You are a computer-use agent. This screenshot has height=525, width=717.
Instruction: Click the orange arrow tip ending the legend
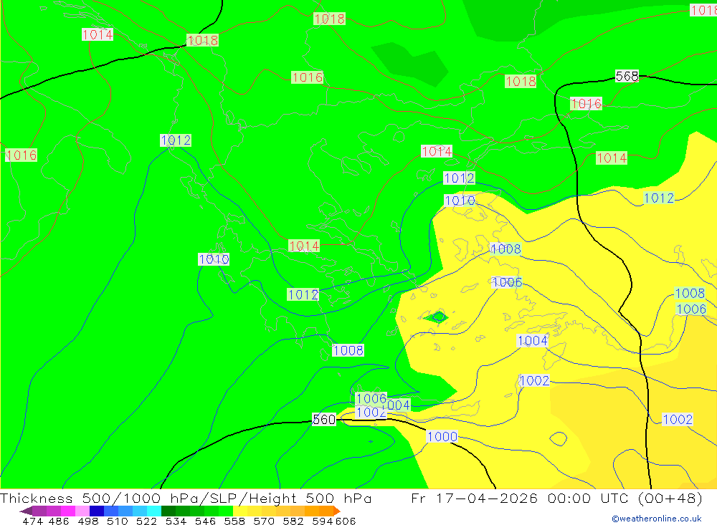tap(337, 511)
